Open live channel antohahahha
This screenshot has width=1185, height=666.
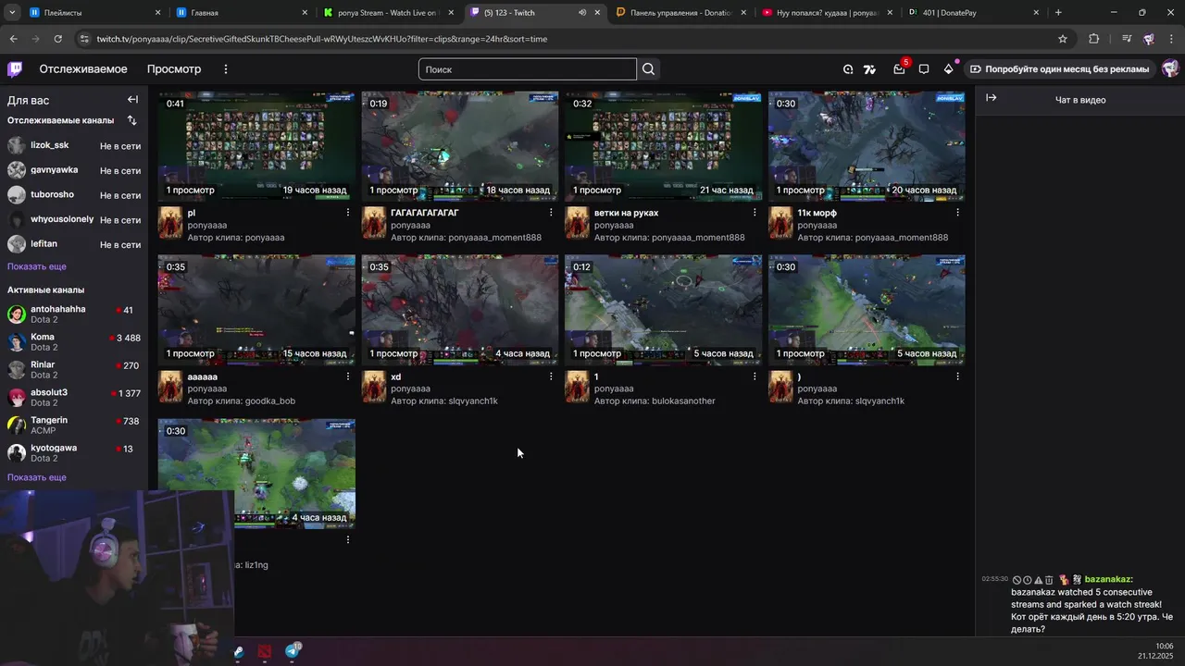point(74,314)
